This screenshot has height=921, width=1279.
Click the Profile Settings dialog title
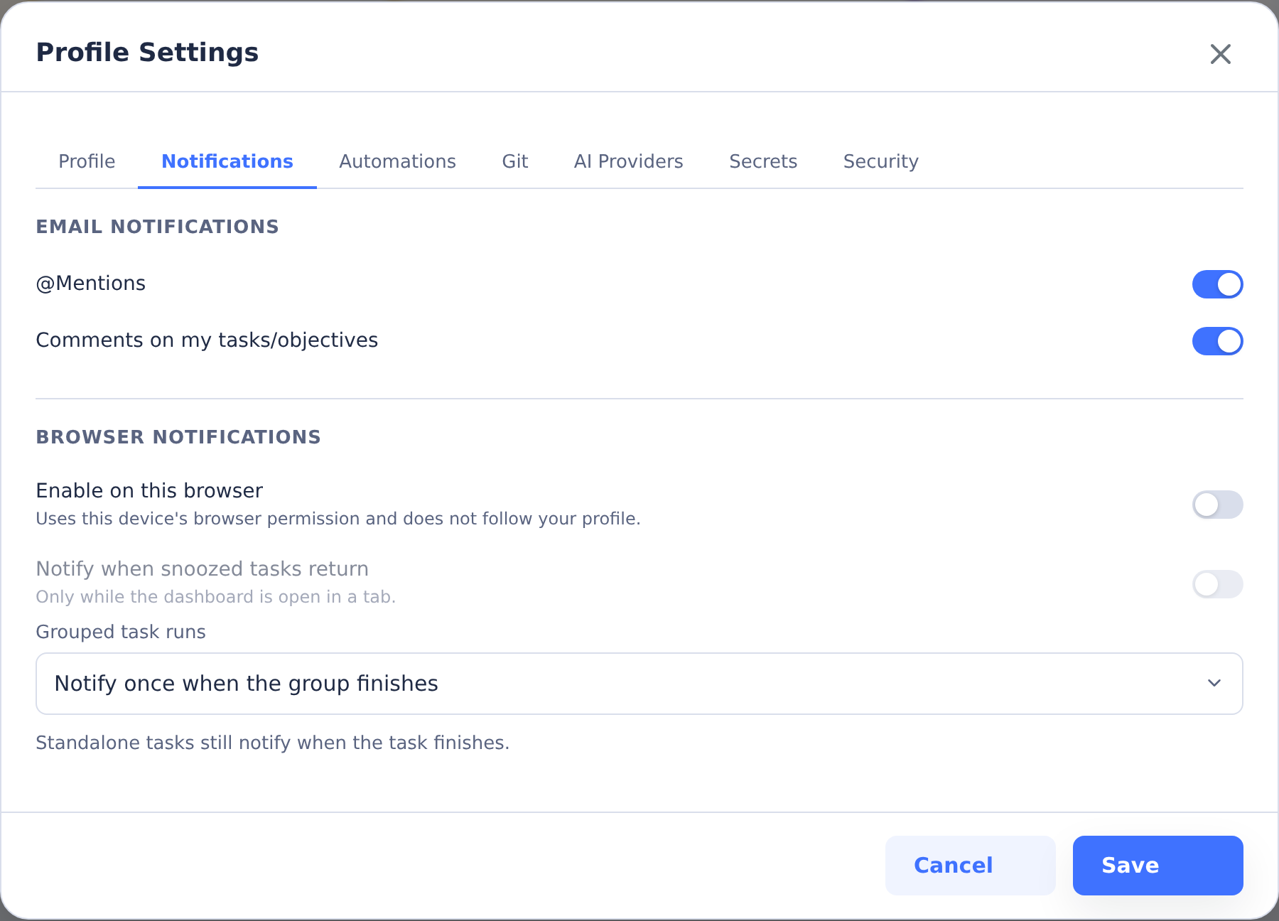[x=148, y=53]
